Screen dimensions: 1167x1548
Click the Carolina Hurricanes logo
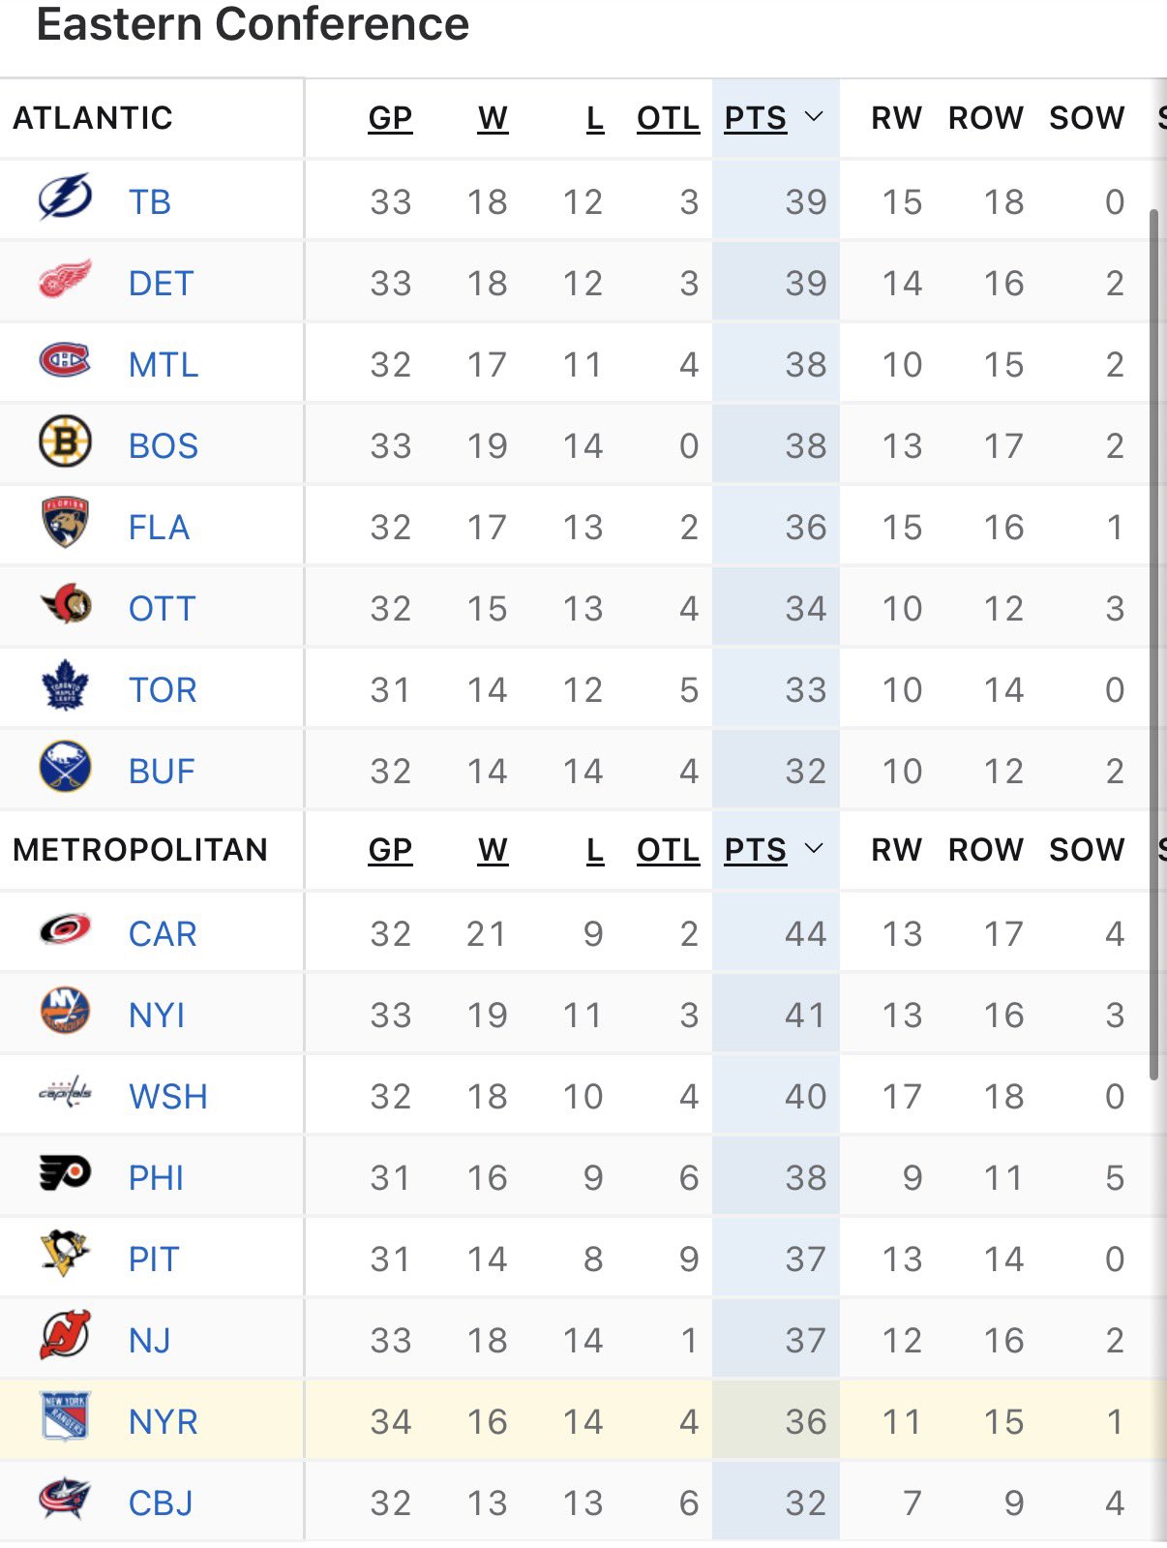(65, 931)
